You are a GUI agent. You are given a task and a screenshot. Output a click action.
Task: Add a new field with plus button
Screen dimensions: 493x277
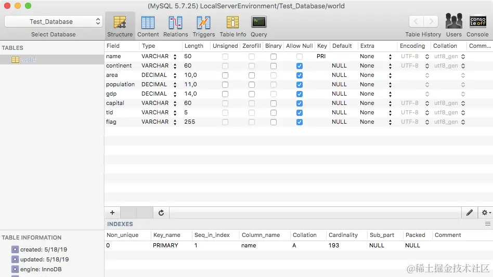[x=112, y=213]
